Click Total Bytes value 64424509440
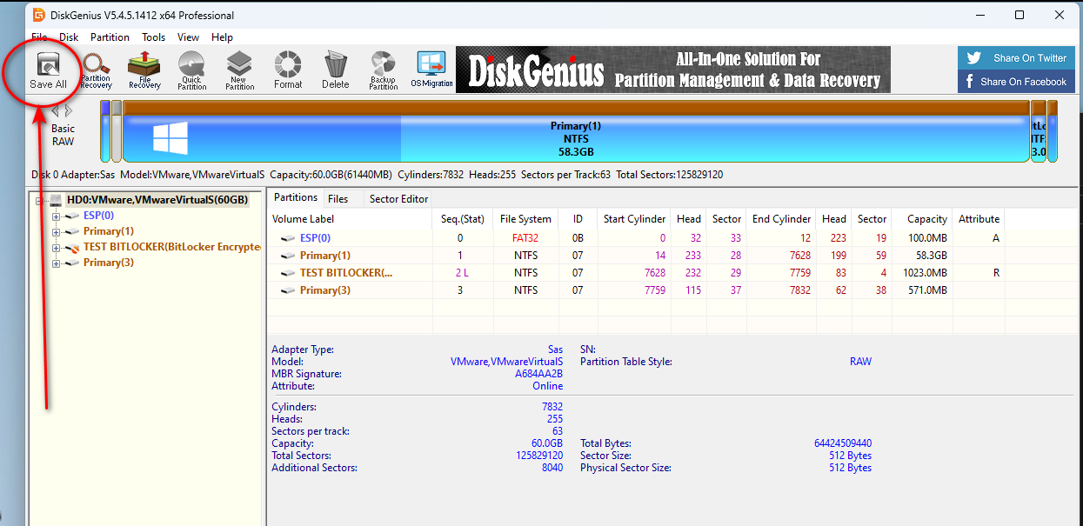 pyautogui.click(x=842, y=443)
